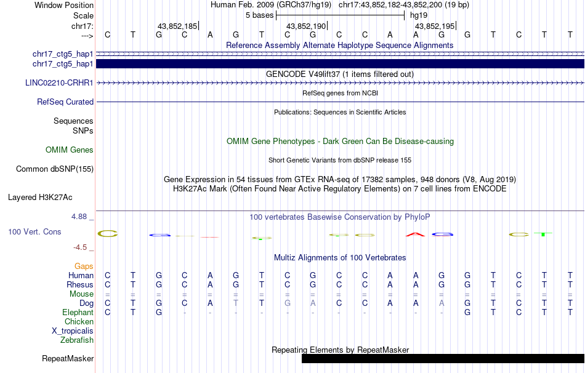The width and height of the screenshot is (585, 373).
Task: Click the RefSeq genes from NCBI title
Action: tap(340, 93)
